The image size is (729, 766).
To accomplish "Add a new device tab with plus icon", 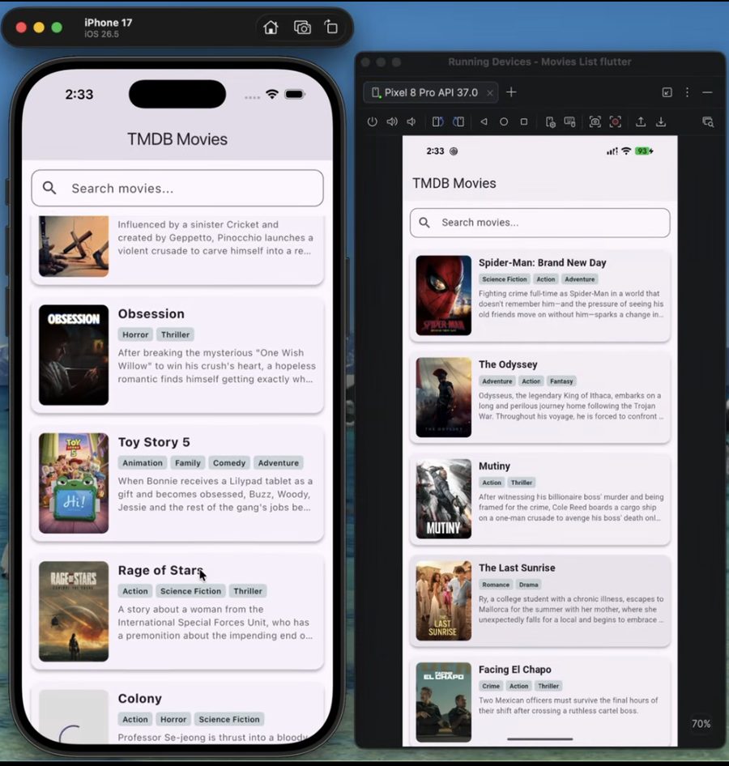I will point(511,92).
